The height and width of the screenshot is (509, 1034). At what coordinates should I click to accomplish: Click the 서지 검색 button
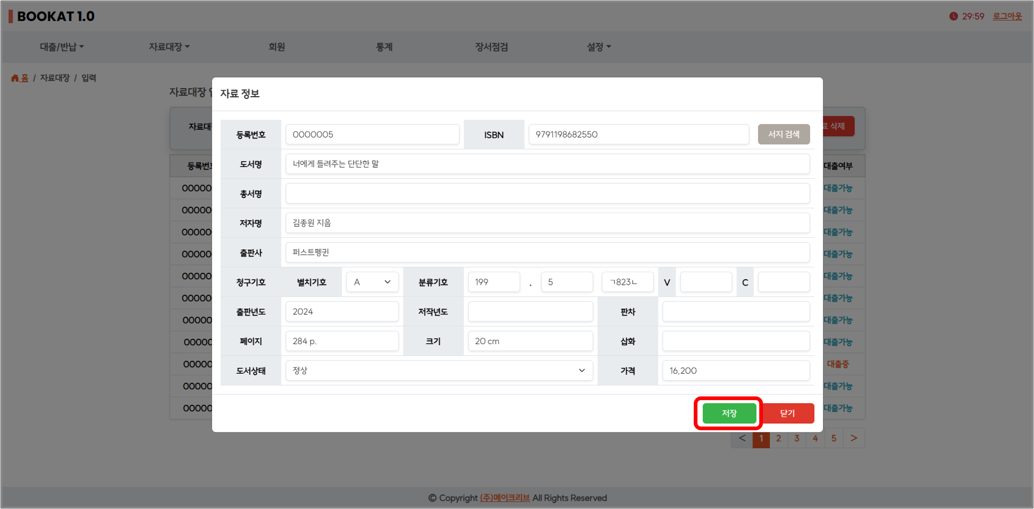pos(783,134)
